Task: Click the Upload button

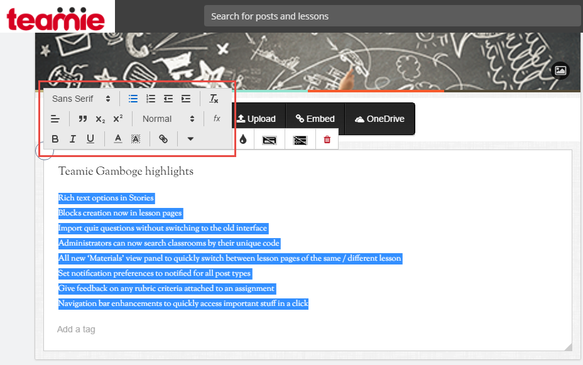Action: click(x=256, y=119)
